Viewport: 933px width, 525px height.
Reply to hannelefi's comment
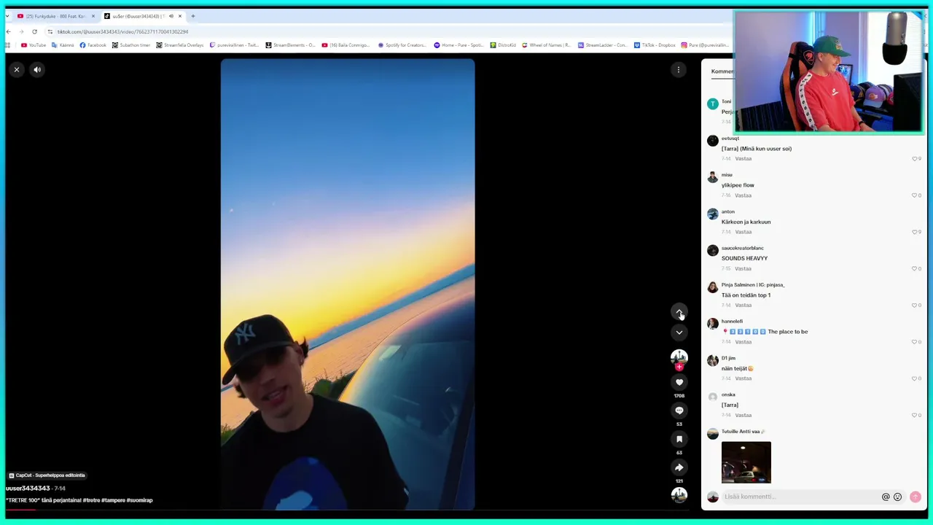tap(743, 342)
